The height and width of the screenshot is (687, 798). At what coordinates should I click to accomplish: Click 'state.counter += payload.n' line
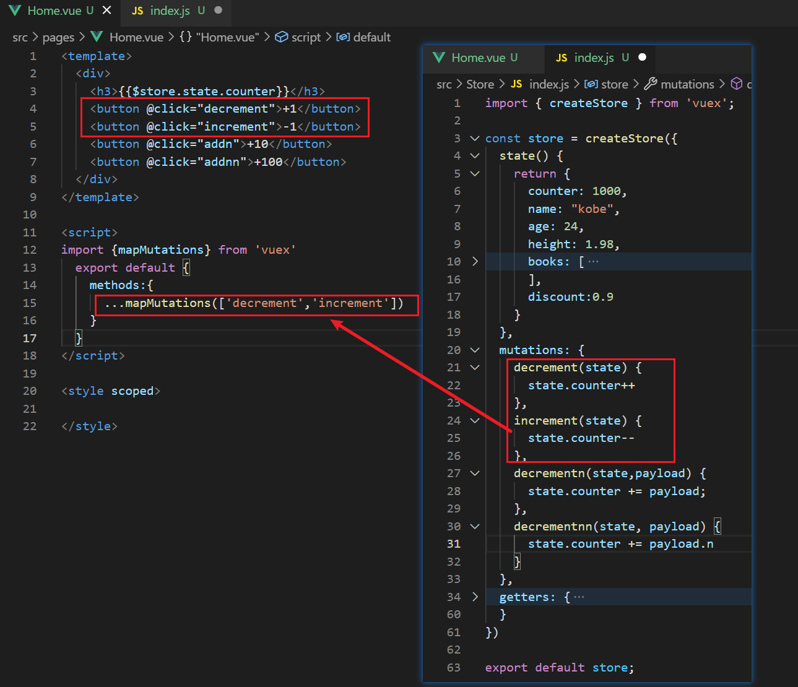click(x=620, y=544)
